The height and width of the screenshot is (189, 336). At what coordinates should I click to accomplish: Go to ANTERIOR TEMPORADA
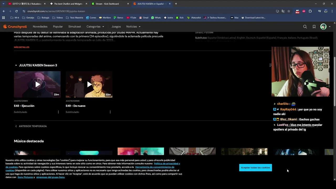click(31, 126)
